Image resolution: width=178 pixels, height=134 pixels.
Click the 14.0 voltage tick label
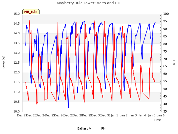17,33
